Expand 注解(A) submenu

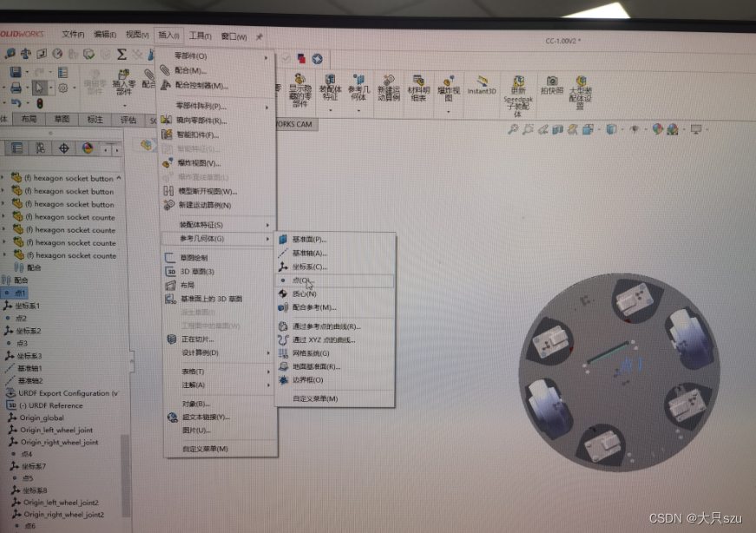pos(219,385)
